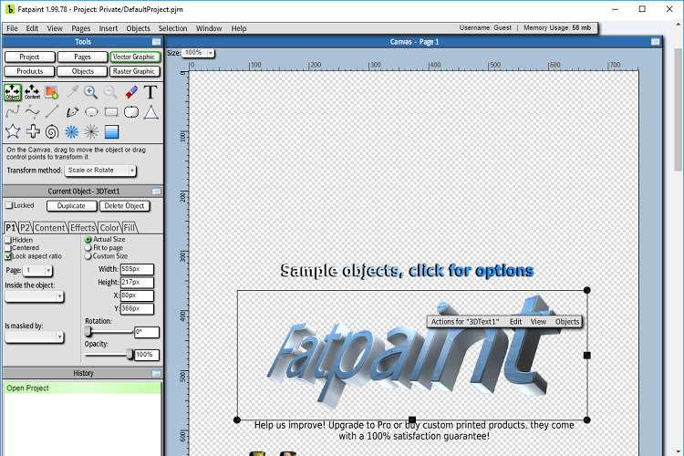
Task: Choose the straight line tool
Action: [52, 112]
